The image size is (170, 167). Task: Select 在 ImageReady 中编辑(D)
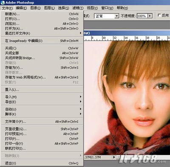42,41
